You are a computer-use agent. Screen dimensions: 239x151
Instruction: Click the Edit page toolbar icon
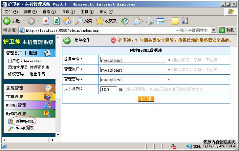point(161,21)
